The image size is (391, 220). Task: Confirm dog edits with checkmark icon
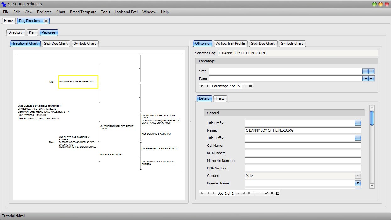[x=266, y=193]
